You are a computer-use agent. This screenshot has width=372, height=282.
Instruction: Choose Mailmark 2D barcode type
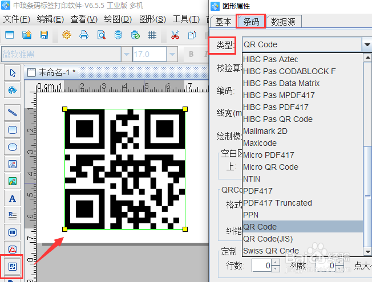pos(303,131)
